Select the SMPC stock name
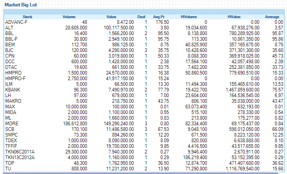Screen dimensions: 287x174 [11, 135]
